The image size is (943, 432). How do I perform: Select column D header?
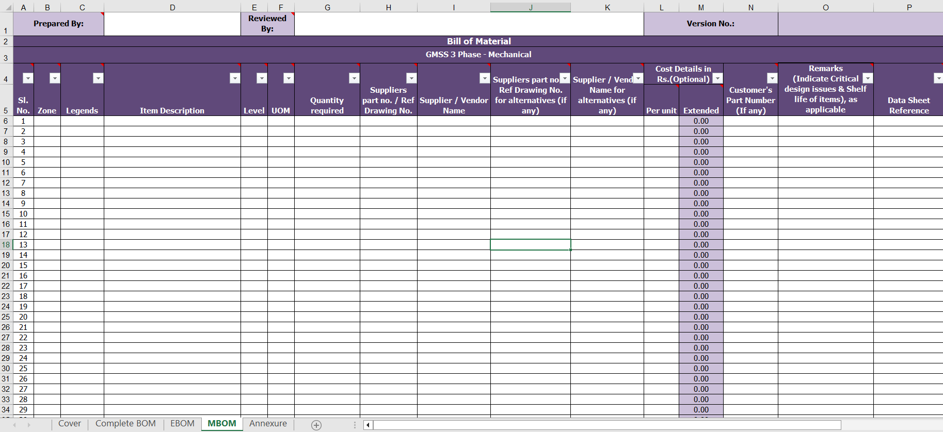172,7
